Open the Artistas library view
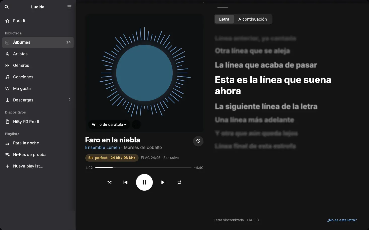 pos(38,54)
